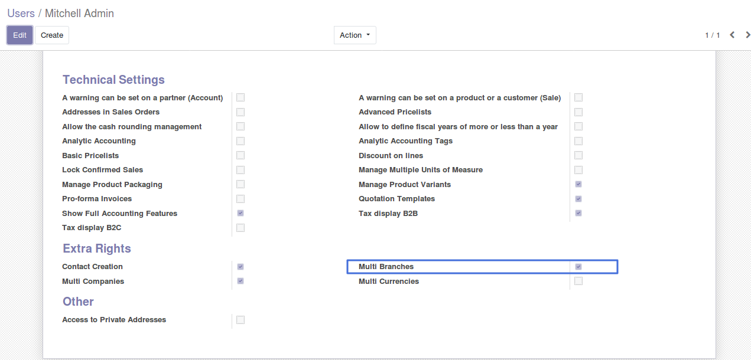Open the Action dropdown menu
The width and height of the screenshot is (751, 360).
click(x=355, y=35)
